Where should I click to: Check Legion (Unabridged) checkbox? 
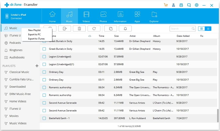click(x=44, y=57)
